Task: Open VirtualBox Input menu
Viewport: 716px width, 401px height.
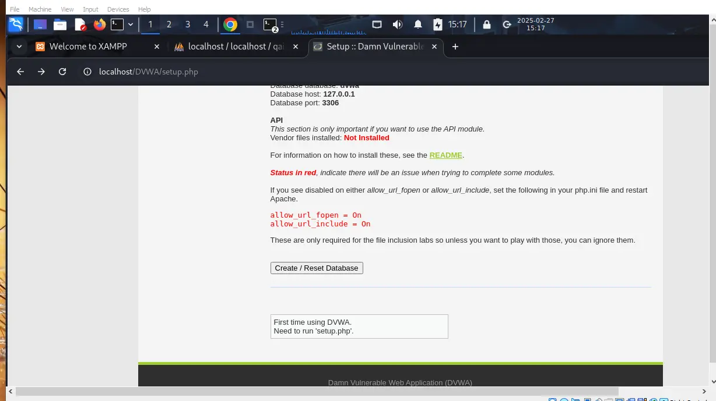Action: point(90,9)
